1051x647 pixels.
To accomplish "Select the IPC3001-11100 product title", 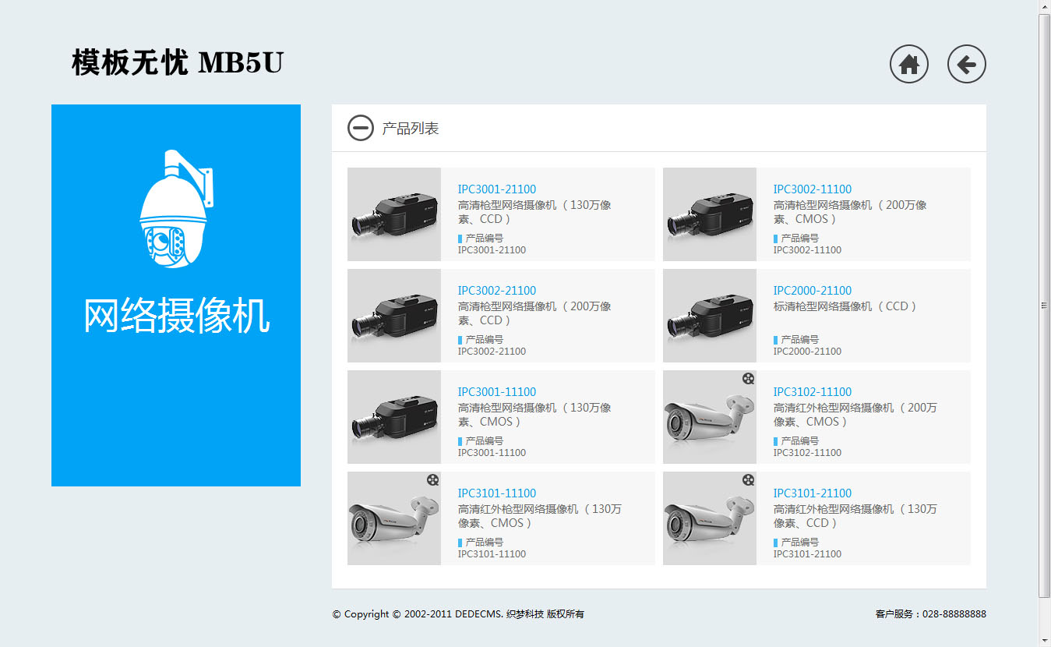I will click(496, 392).
